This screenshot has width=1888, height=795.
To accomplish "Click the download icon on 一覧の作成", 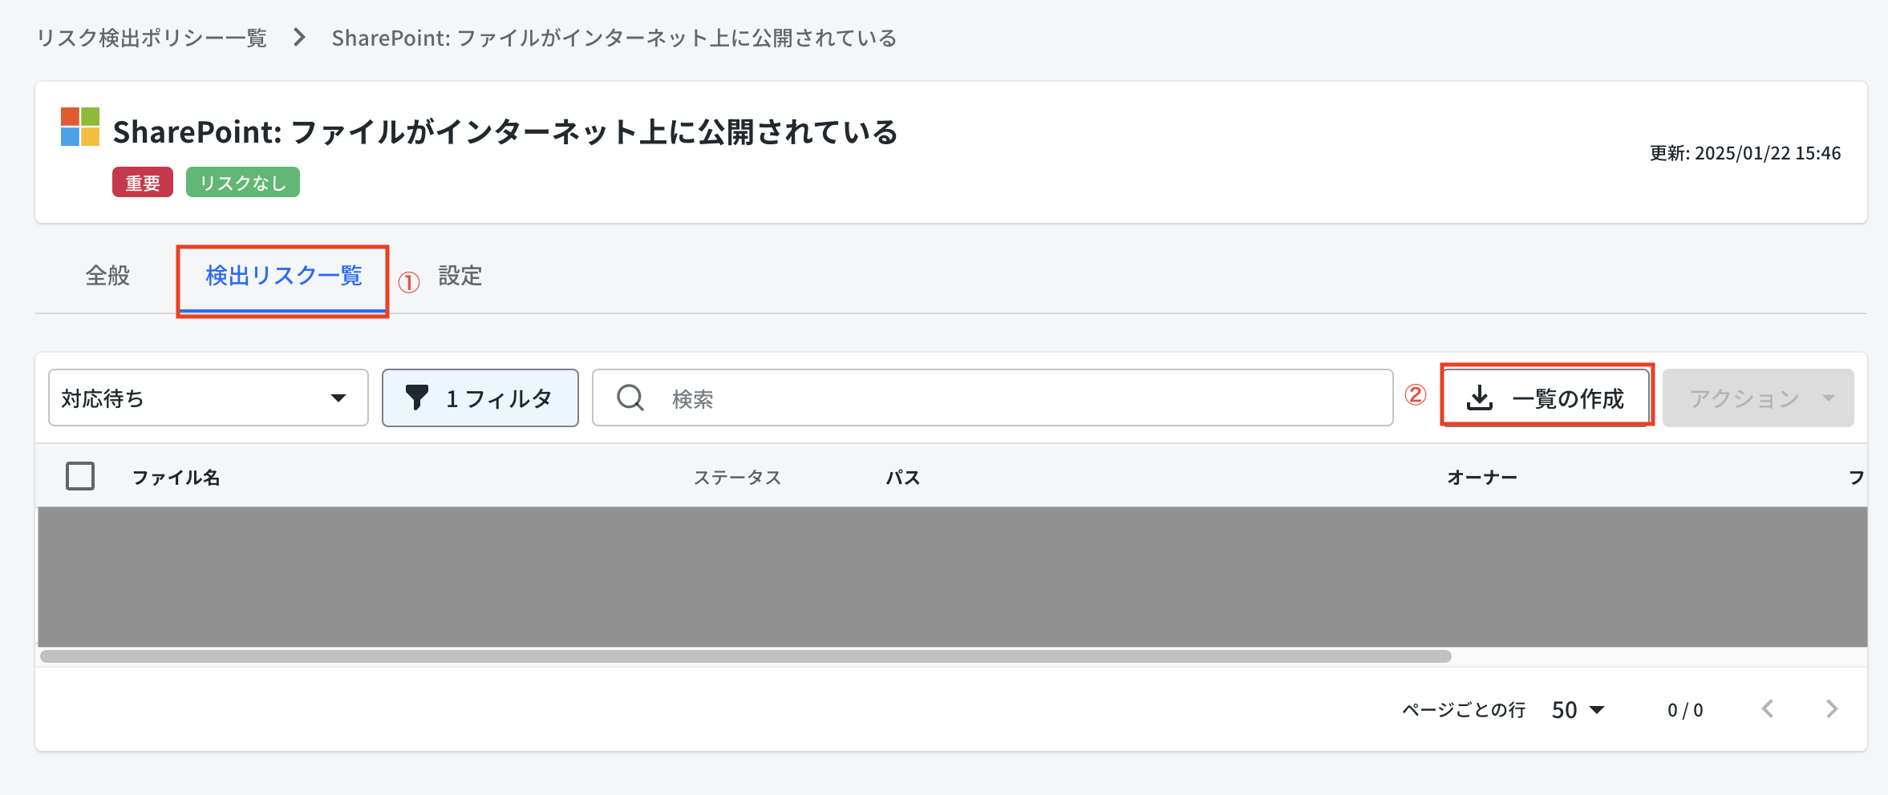I will [1480, 397].
